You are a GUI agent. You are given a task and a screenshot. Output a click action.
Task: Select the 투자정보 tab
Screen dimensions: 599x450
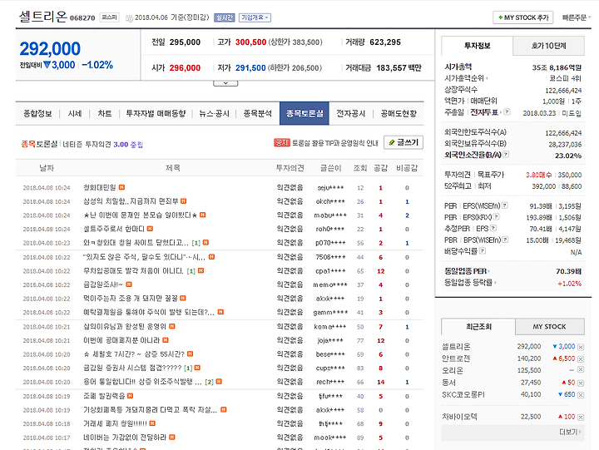478,46
